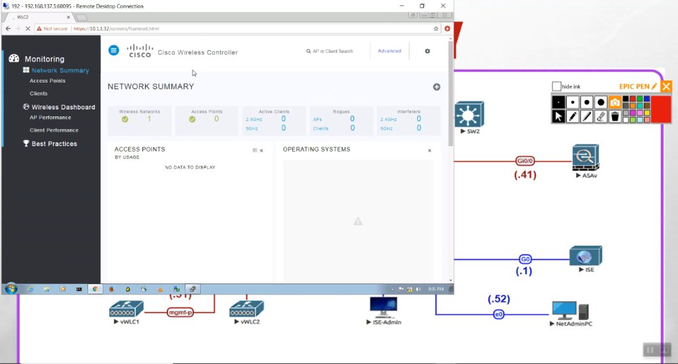Image resolution: width=678 pixels, height=364 pixels.
Task: Close the Access Points widget
Action: [262, 150]
